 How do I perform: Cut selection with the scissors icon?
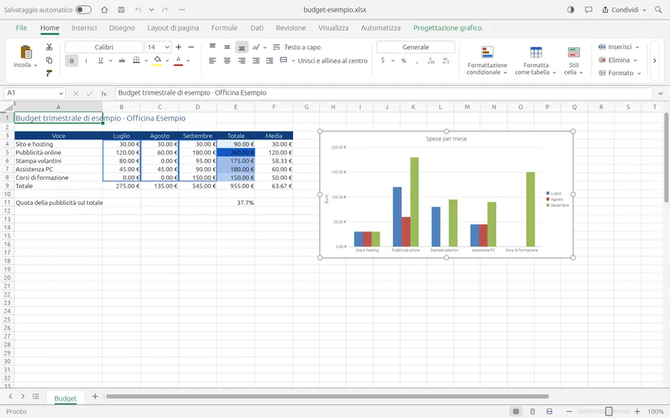pyautogui.click(x=49, y=47)
